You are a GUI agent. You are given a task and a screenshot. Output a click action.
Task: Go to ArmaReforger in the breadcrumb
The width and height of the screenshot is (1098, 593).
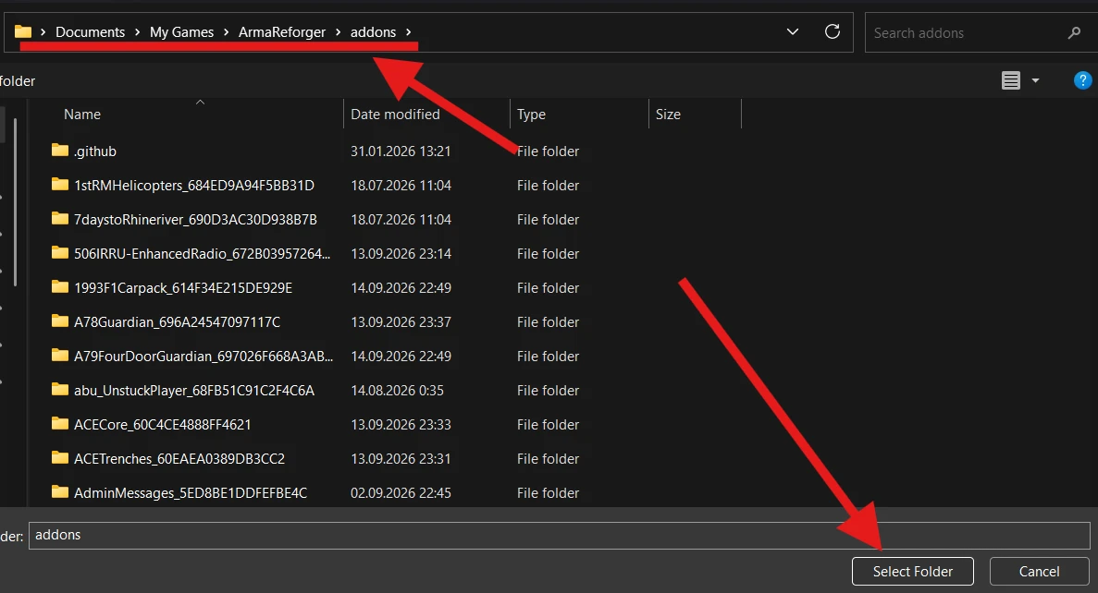(281, 32)
